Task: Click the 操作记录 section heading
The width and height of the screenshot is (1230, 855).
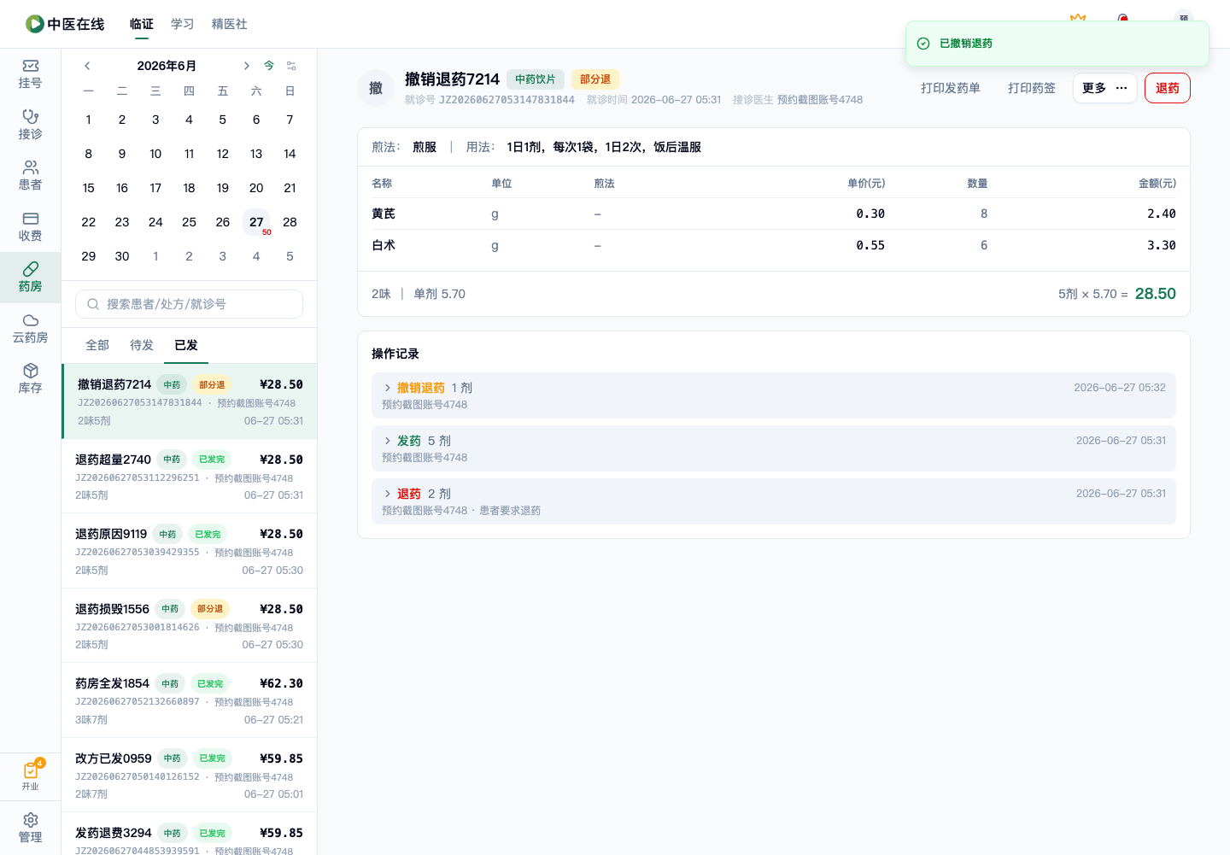Action: (395, 354)
